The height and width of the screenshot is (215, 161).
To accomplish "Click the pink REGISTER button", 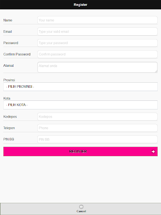I will (x=80, y=152).
